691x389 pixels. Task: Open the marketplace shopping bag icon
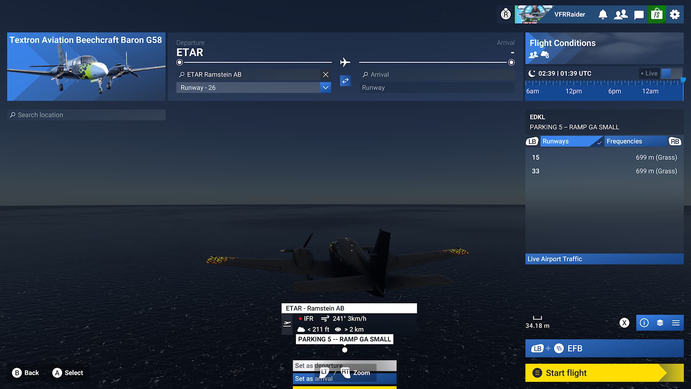tap(657, 14)
